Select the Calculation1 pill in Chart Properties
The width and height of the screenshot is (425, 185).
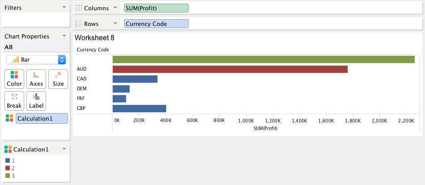point(42,118)
